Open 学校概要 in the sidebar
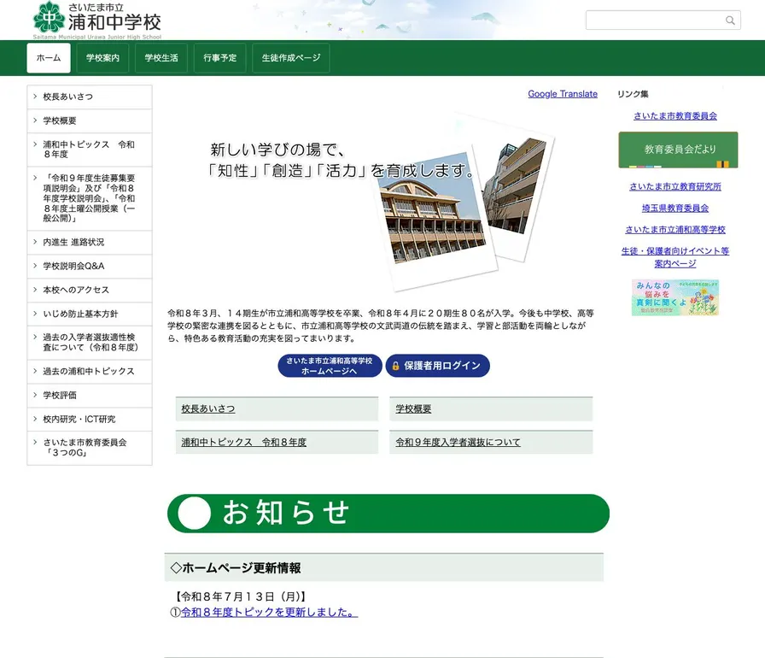Image resolution: width=765 pixels, height=658 pixels. [x=90, y=121]
